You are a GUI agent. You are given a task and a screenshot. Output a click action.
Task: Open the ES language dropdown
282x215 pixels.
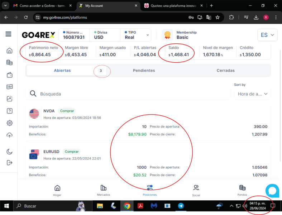click(267, 35)
